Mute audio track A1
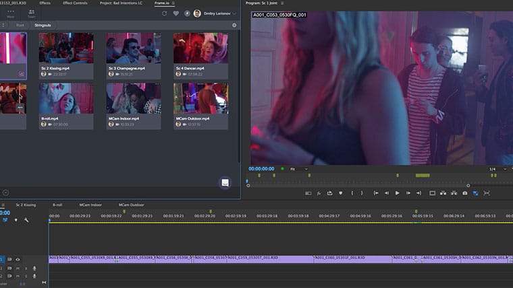The height and width of the screenshot is (288, 513). 18,268
